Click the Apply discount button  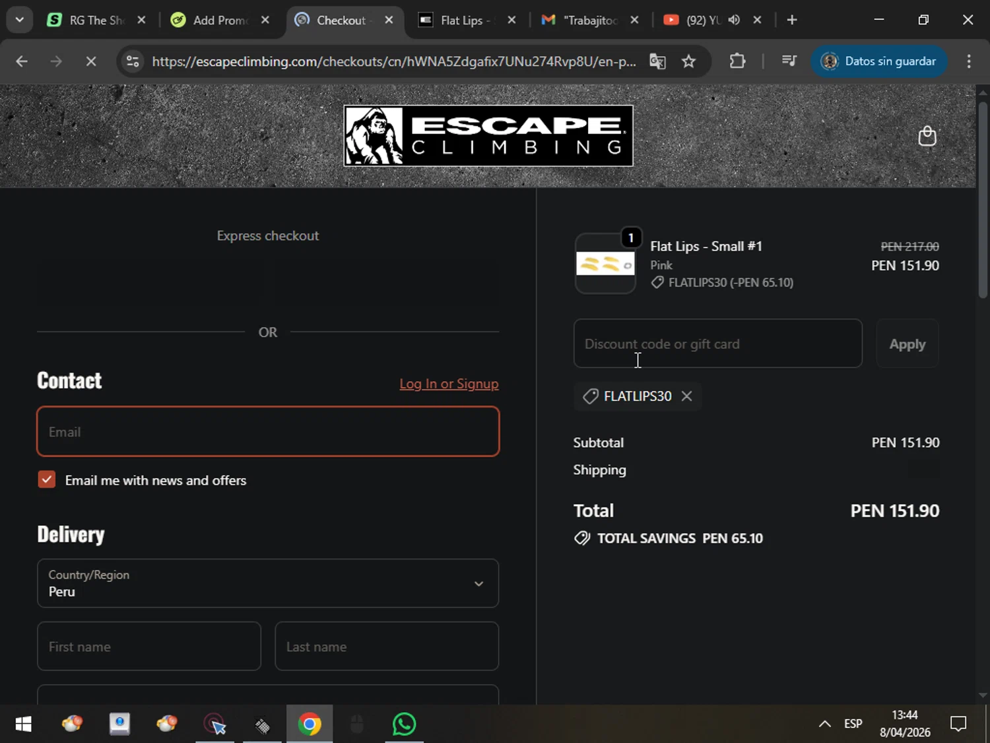point(907,343)
